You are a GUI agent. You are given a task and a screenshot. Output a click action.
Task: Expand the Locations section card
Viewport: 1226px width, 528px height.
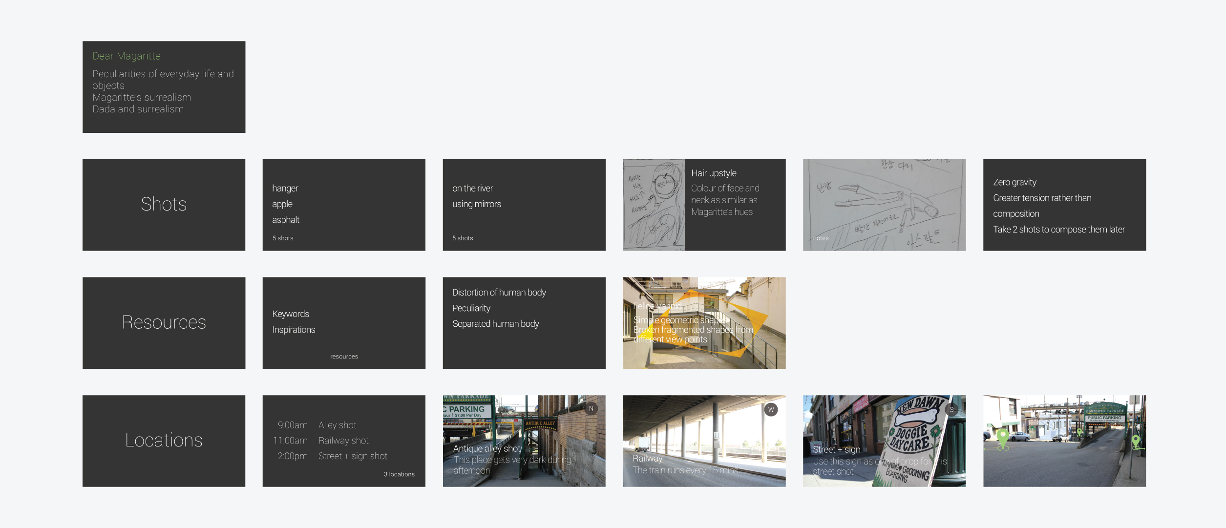164,440
